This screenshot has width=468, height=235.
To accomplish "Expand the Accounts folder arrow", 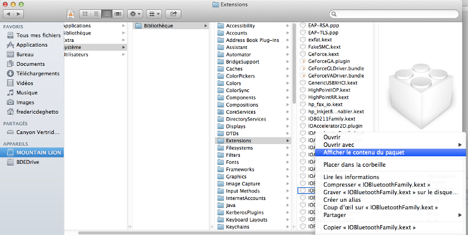I will pos(288,33).
